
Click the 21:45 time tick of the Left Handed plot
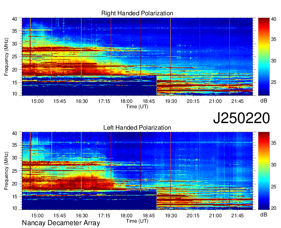(x=238, y=216)
